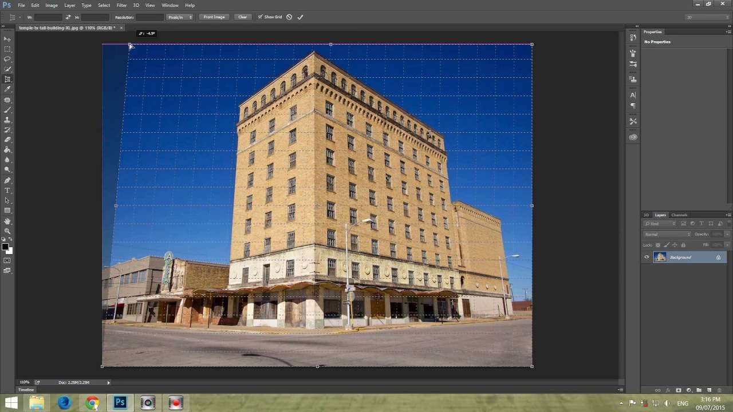Click the Front Image button
Image resolution: width=733 pixels, height=412 pixels.
tap(214, 17)
